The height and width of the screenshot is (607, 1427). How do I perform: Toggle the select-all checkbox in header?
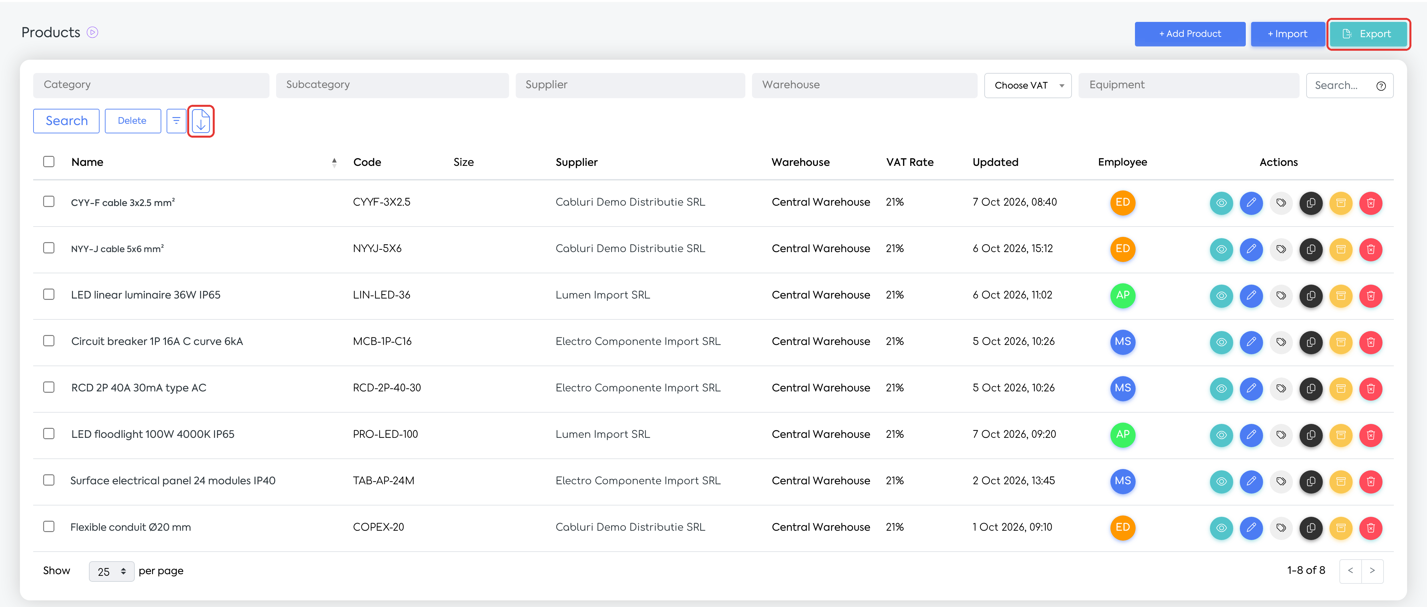pos(49,162)
